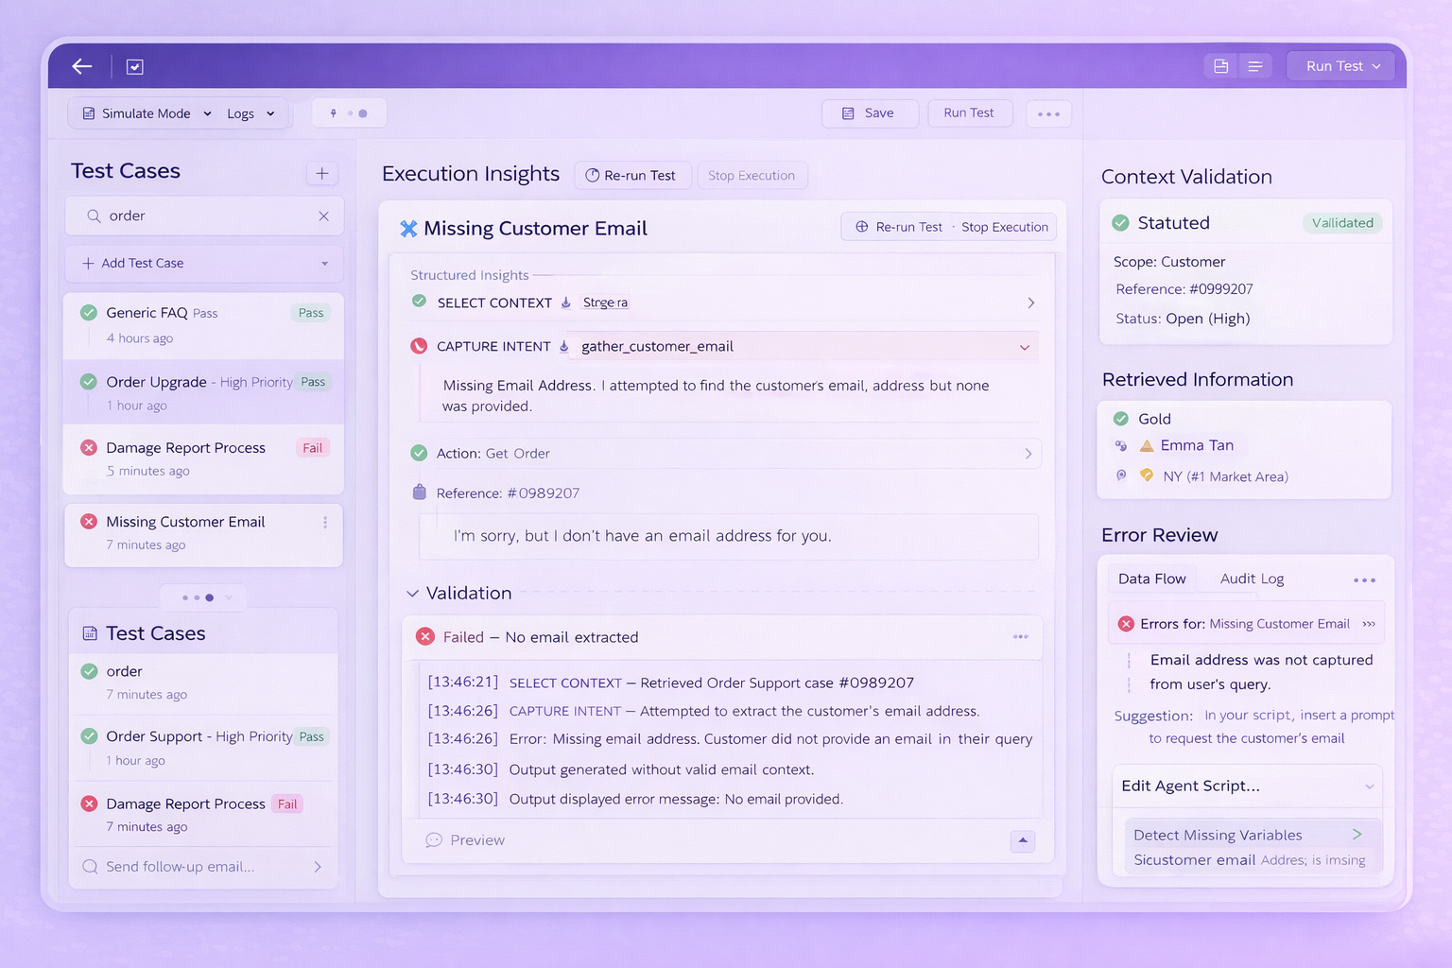Click the Save button

coord(870,112)
